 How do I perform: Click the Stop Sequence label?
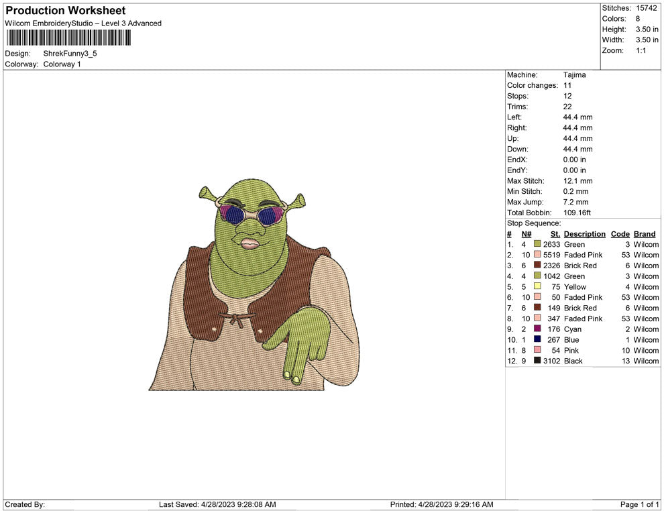pyautogui.click(x=534, y=223)
